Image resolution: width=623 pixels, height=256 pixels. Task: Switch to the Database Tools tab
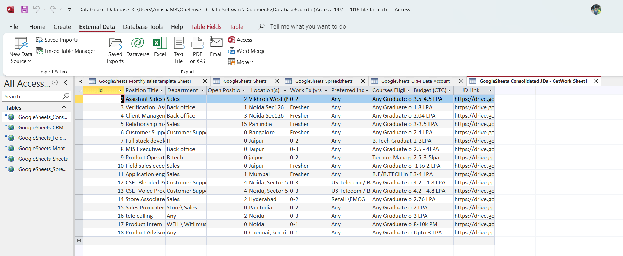coord(143,27)
